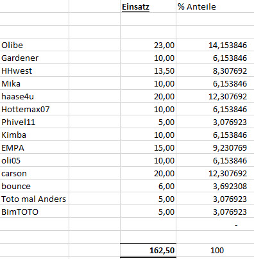Select haase4u's share 12,307692
The height and width of the screenshot is (259, 254).
[x=215, y=96]
